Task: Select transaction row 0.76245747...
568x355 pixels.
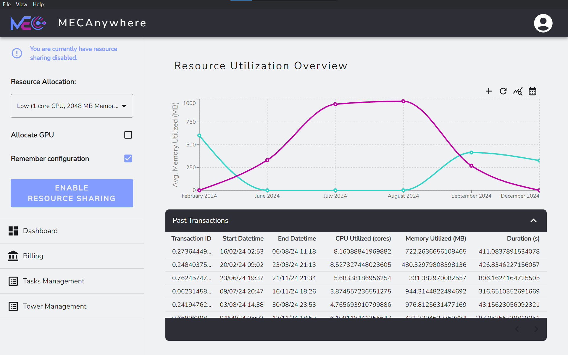Action: pyautogui.click(x=356, y=278)
